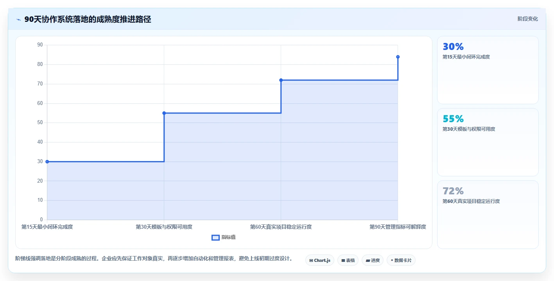Click x-axis label 第60天真实项目稳定运行度
The height and width of the screenshot is (281, 554).
click(281, 227)
